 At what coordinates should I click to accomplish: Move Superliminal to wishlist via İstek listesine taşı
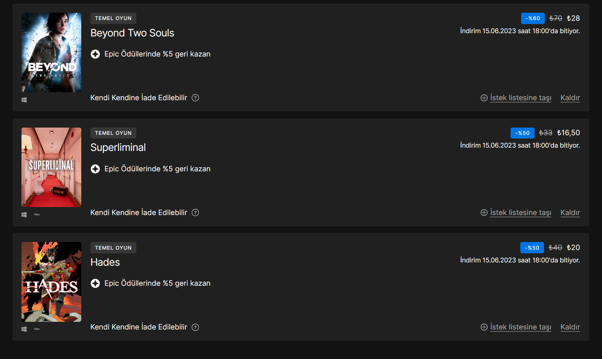pyautogui.click(x=520, y=212)
